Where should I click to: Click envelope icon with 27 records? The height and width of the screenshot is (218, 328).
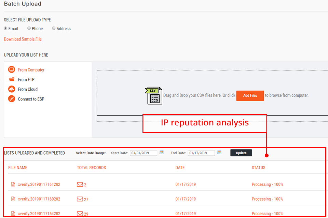80,199
